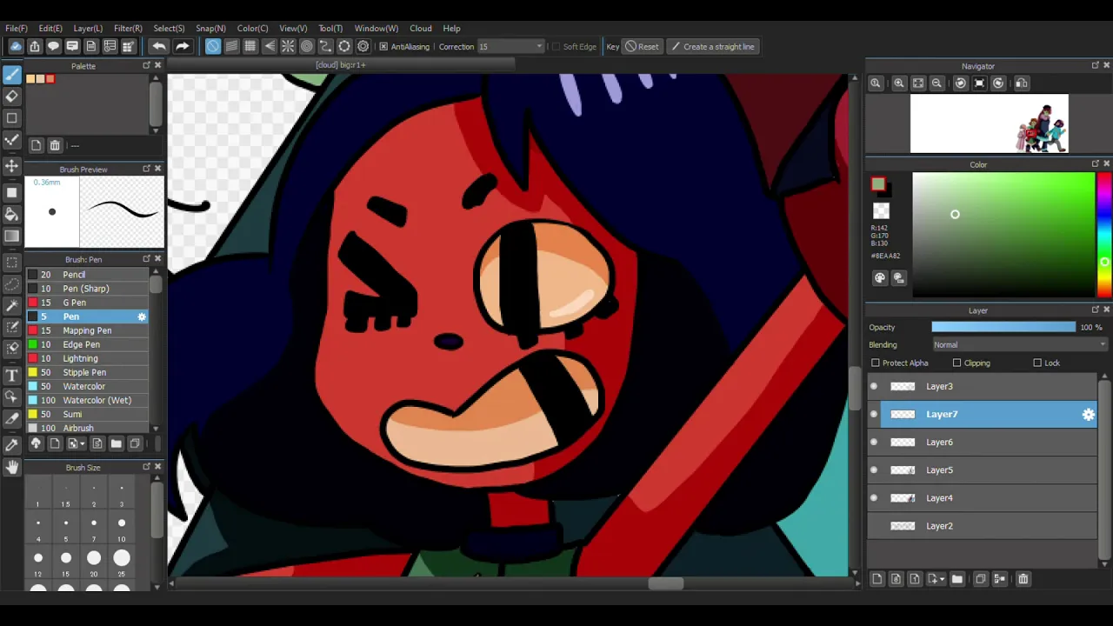Select the Text tool
This screenshot has height=626, width=1113.
point(12,376)
